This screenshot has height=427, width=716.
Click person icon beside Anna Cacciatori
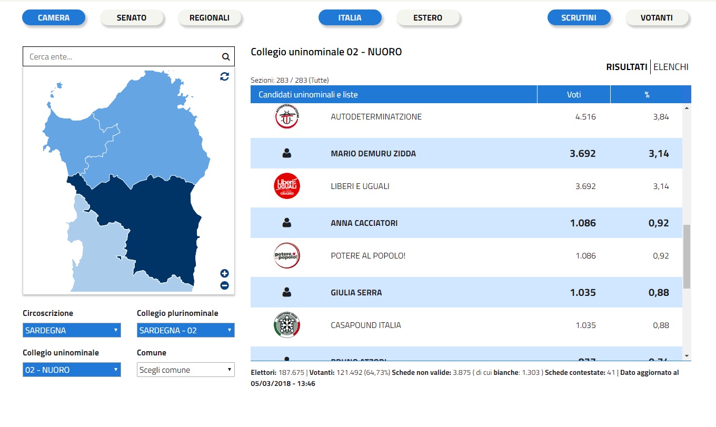pyautogui.click(x=287, y=223)
